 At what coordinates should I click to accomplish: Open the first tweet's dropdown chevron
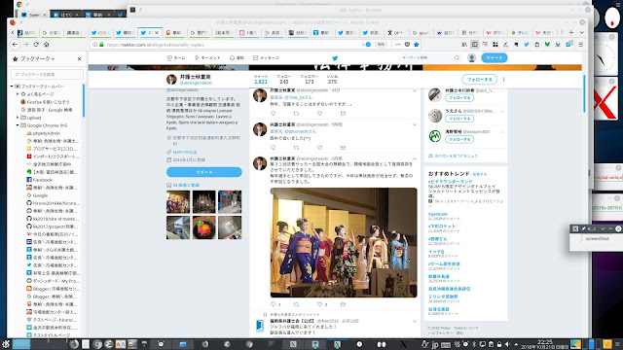pyautogui.click(x=415, y=90)
